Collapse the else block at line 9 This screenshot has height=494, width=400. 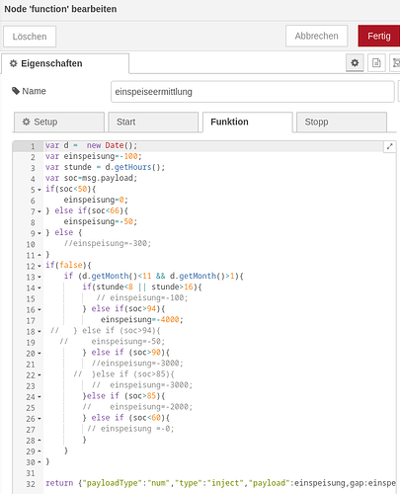40,233
